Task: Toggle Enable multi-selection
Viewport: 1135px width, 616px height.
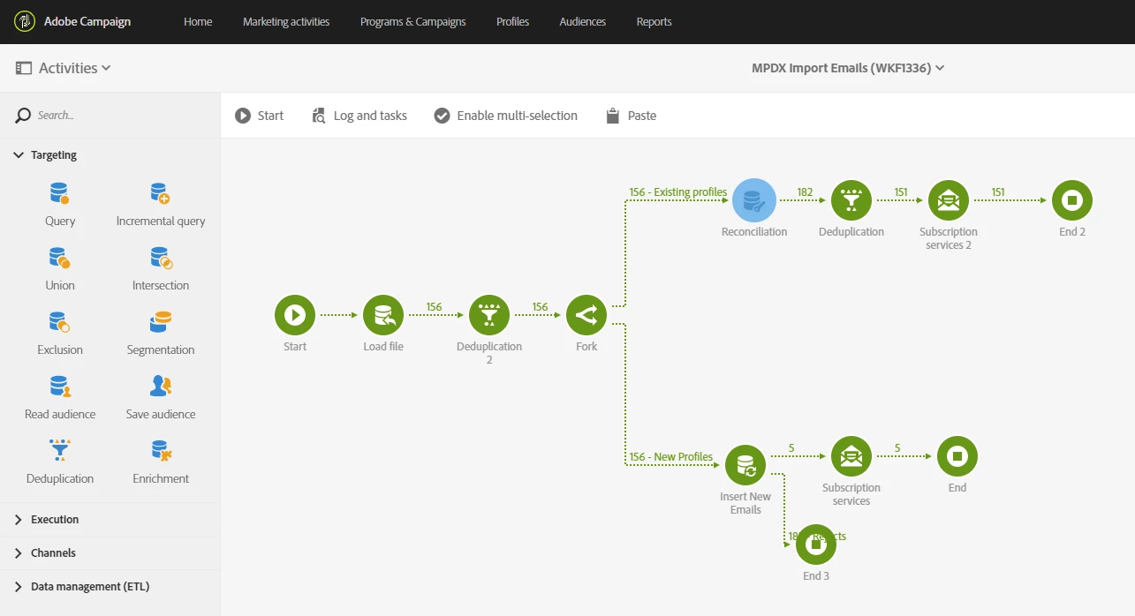Action: click(x=505, y=116)
